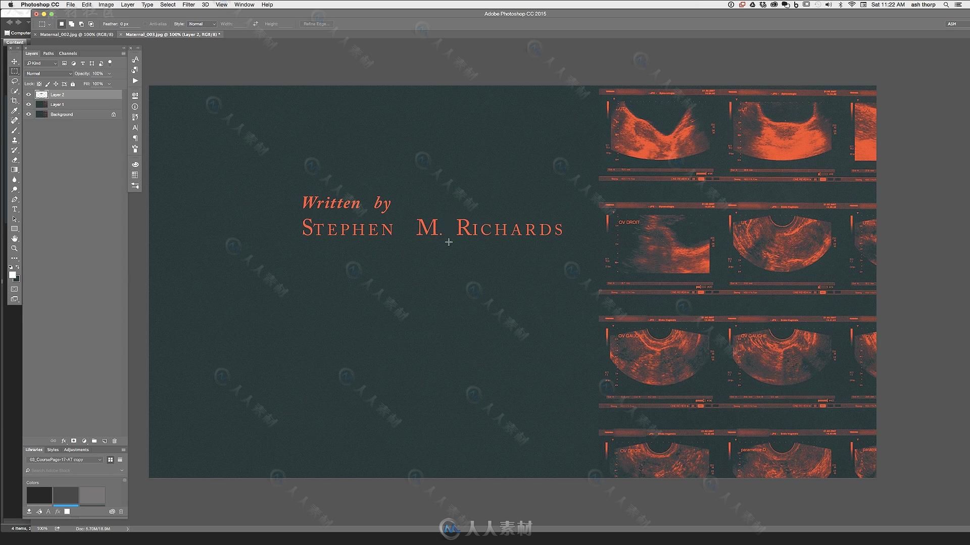Open the layer Kind filter dropdown
Image resolution: width=970 pixels, height=545 pixels.
pyautogui.click(x=42, y=64)
